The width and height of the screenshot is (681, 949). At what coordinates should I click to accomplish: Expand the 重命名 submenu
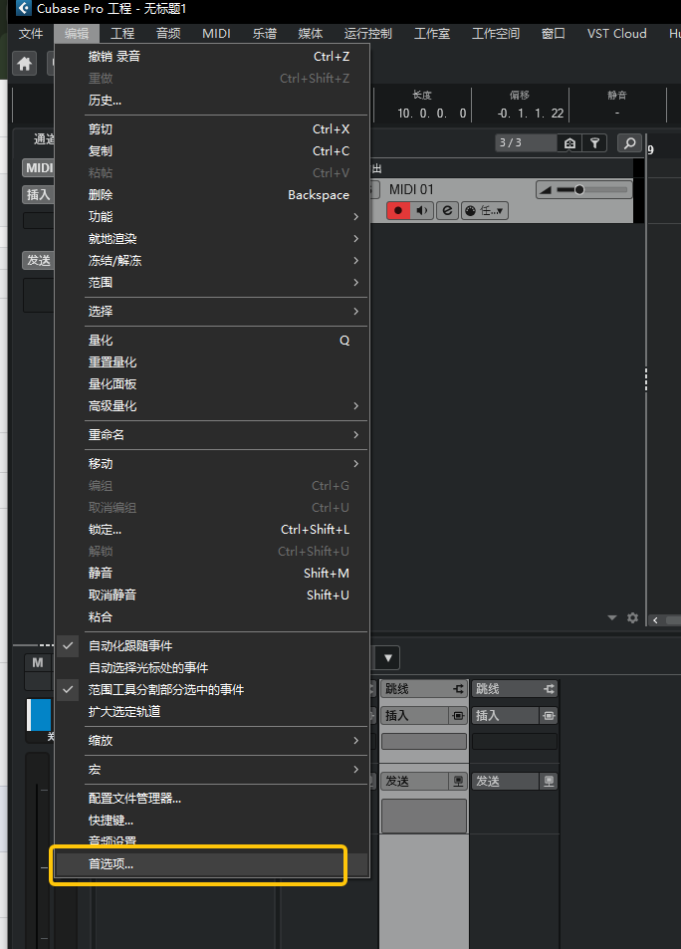point(212,434)
